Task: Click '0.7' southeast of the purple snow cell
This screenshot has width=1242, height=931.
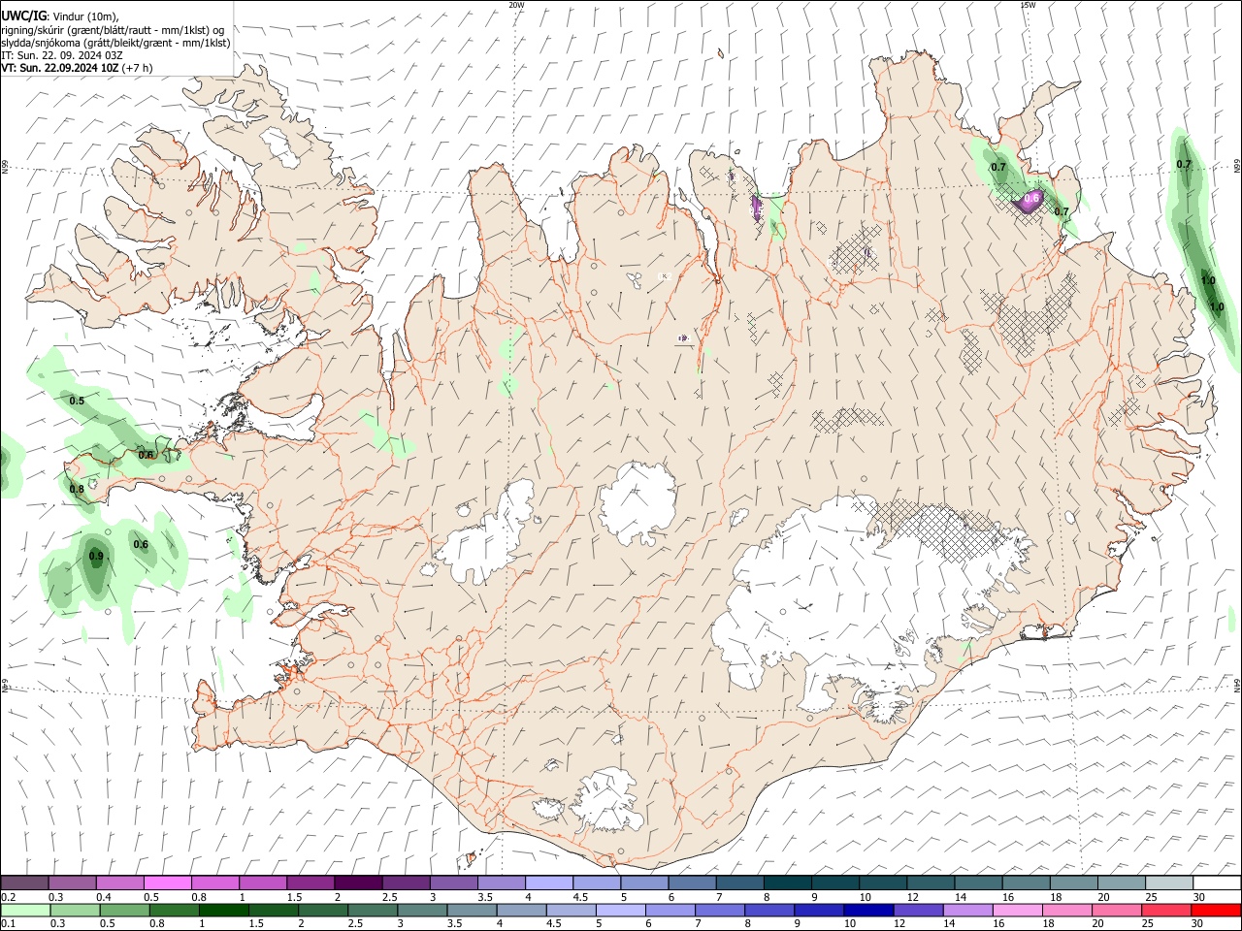Action: [x=1062, y=211]
